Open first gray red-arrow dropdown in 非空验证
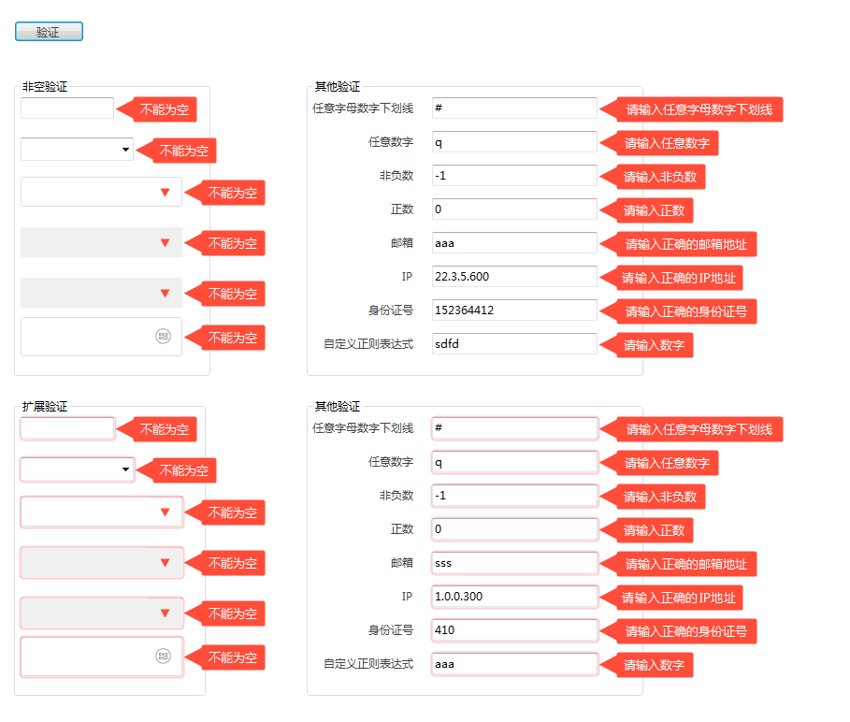The height and width of the screenshot is (722, 850). pos(101,242)
